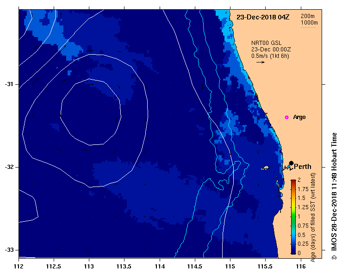Click the magenta Argo float marker

pos(286,118)
